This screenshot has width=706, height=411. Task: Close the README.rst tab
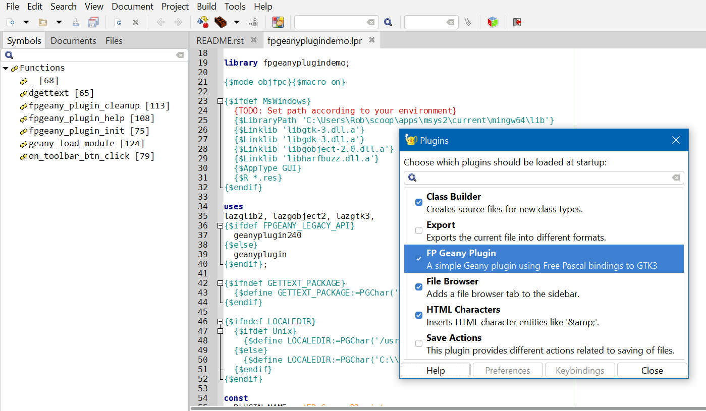[x=254, y=40]
